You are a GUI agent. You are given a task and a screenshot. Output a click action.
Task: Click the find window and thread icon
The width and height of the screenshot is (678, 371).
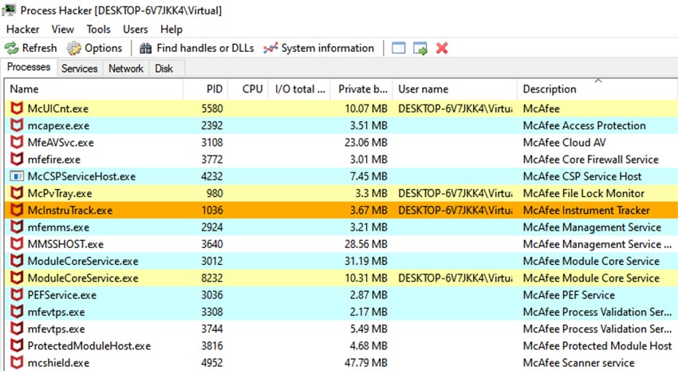[420, 48]
